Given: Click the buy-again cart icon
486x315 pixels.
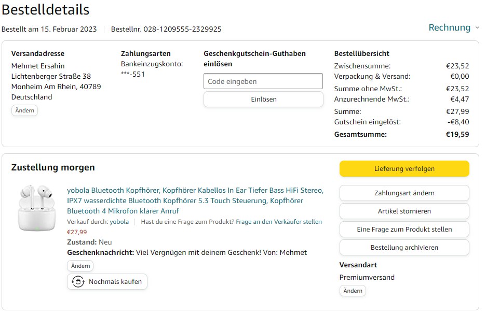Looking at the screenshot, I should point(78,282).
